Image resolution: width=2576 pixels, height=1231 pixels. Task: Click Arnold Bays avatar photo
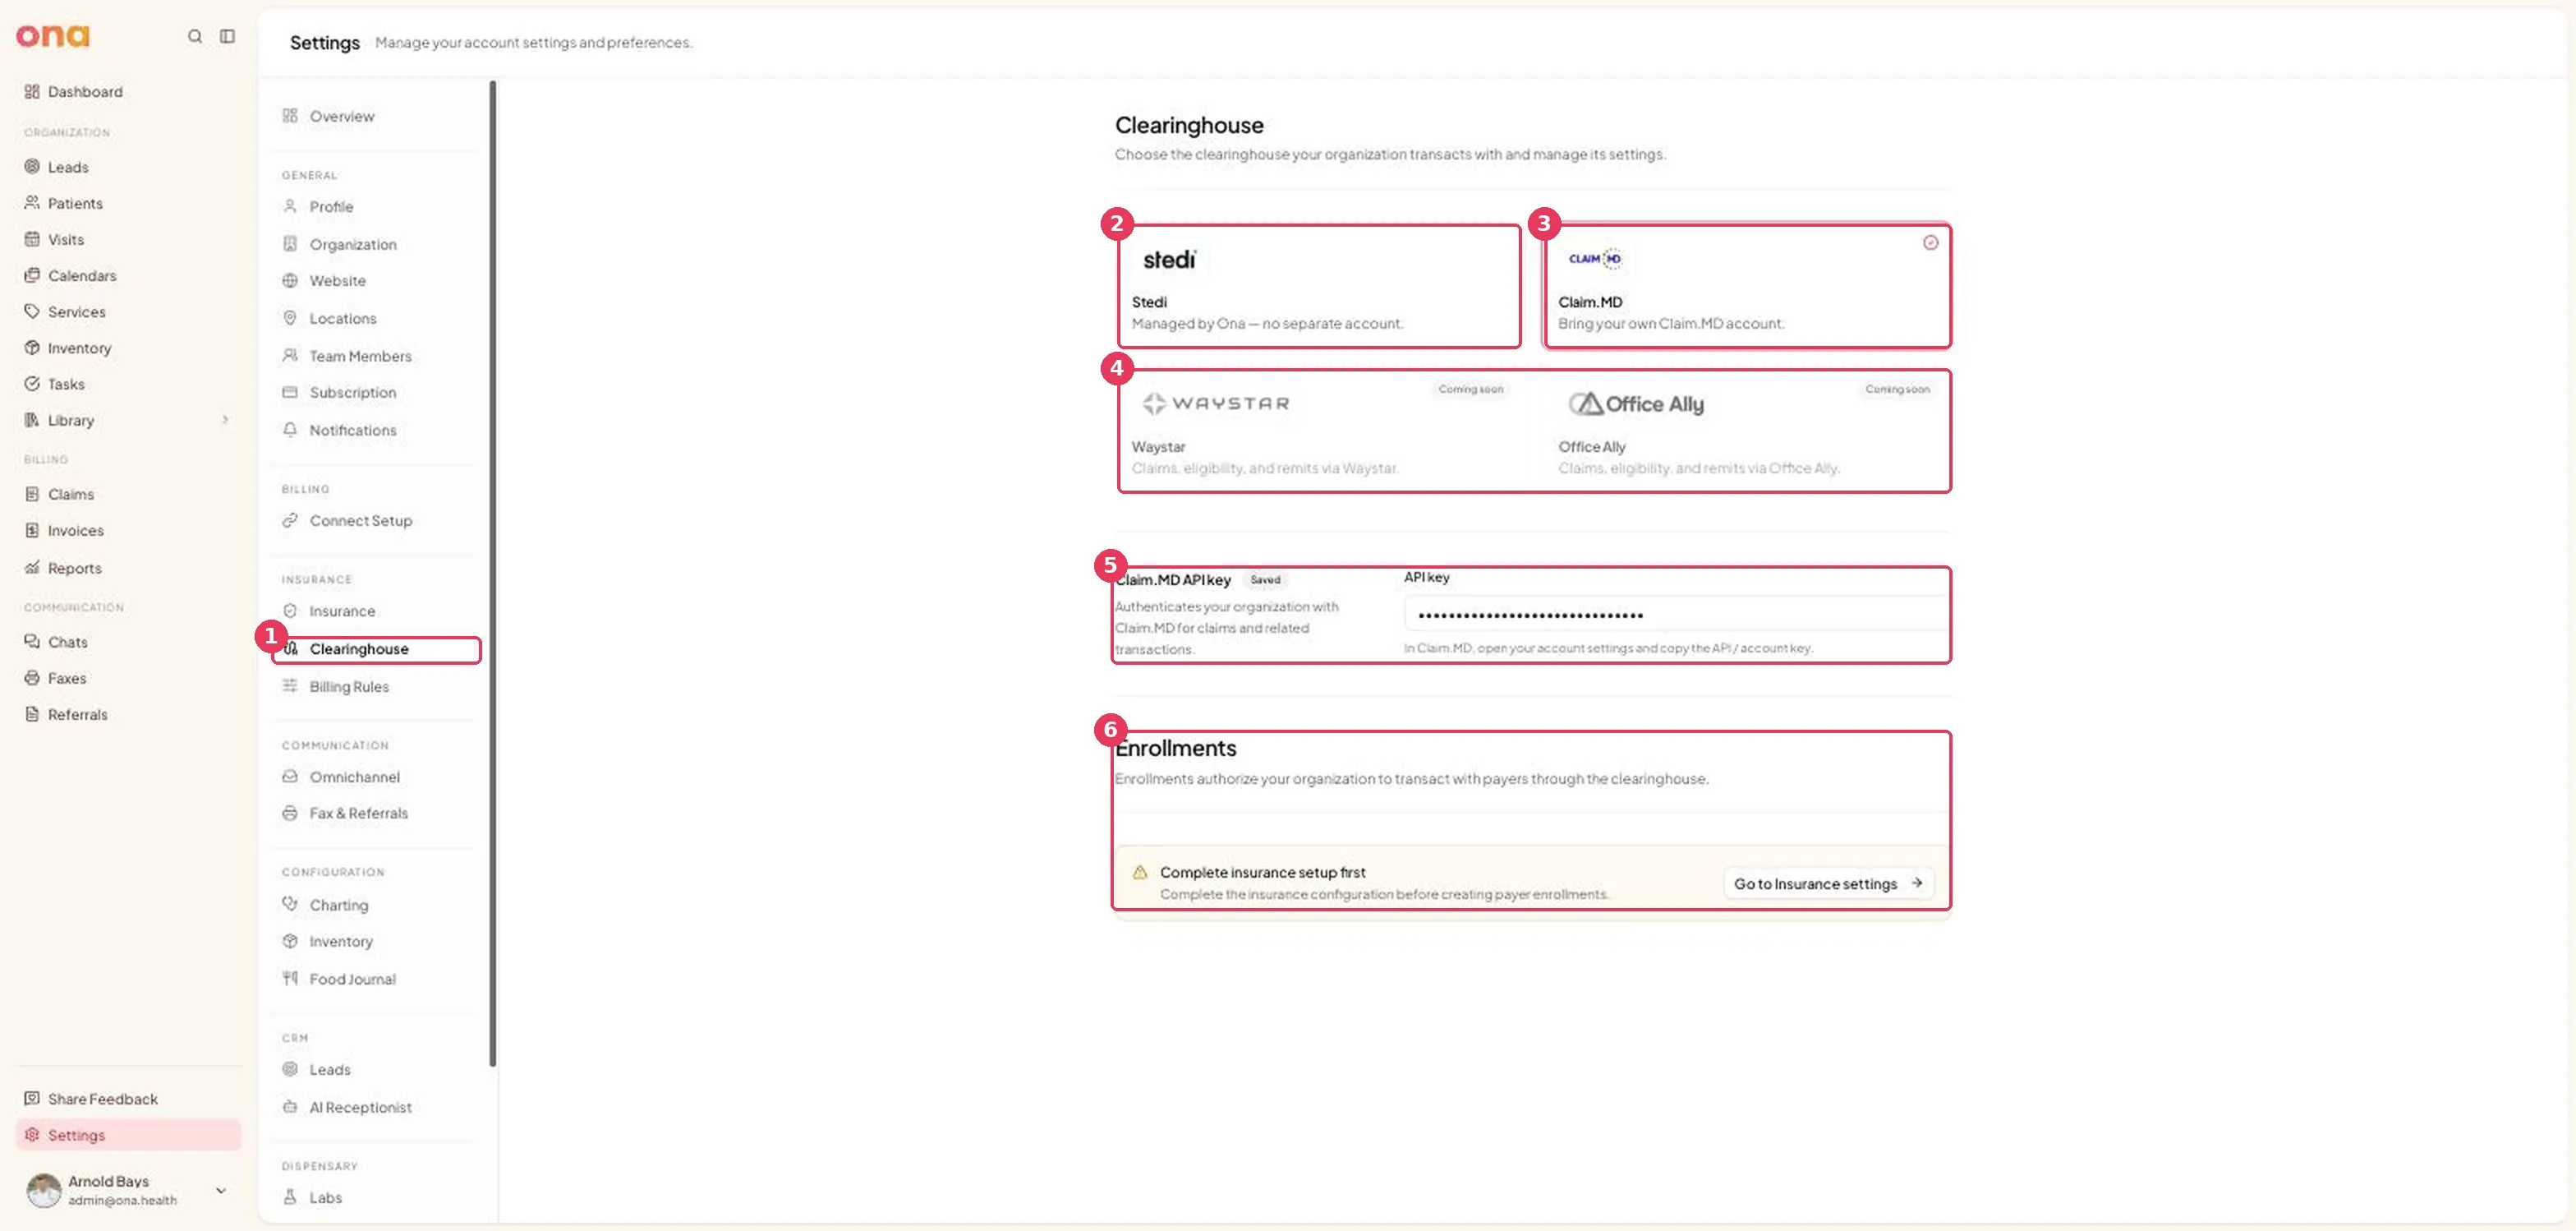click(x=43, y=1190)
